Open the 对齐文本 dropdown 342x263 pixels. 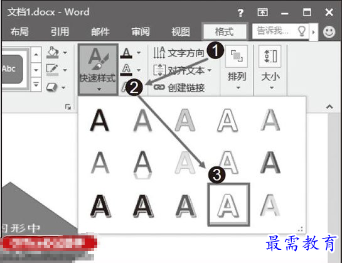click(183, 70)
